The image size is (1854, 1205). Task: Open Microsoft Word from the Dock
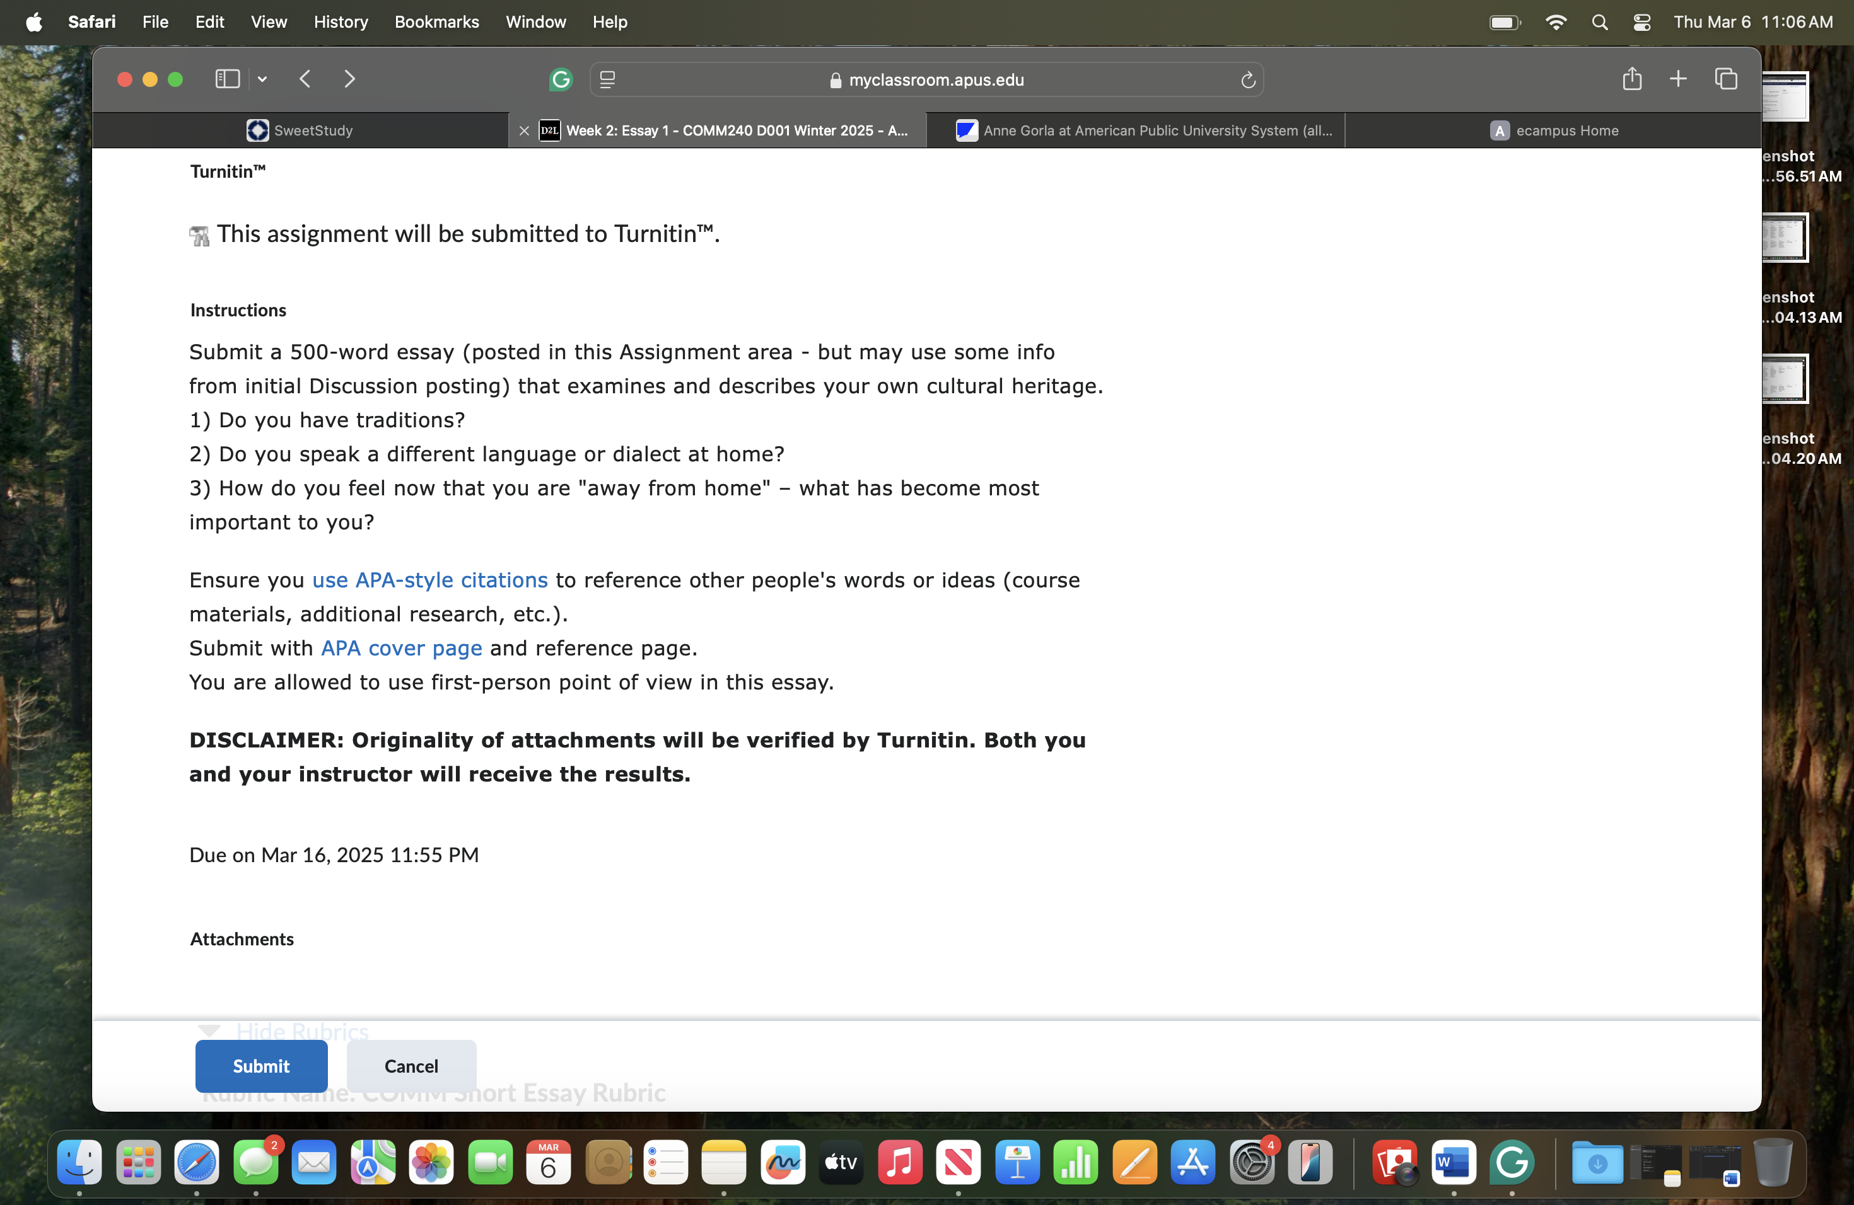[x=1454, y=1163]
